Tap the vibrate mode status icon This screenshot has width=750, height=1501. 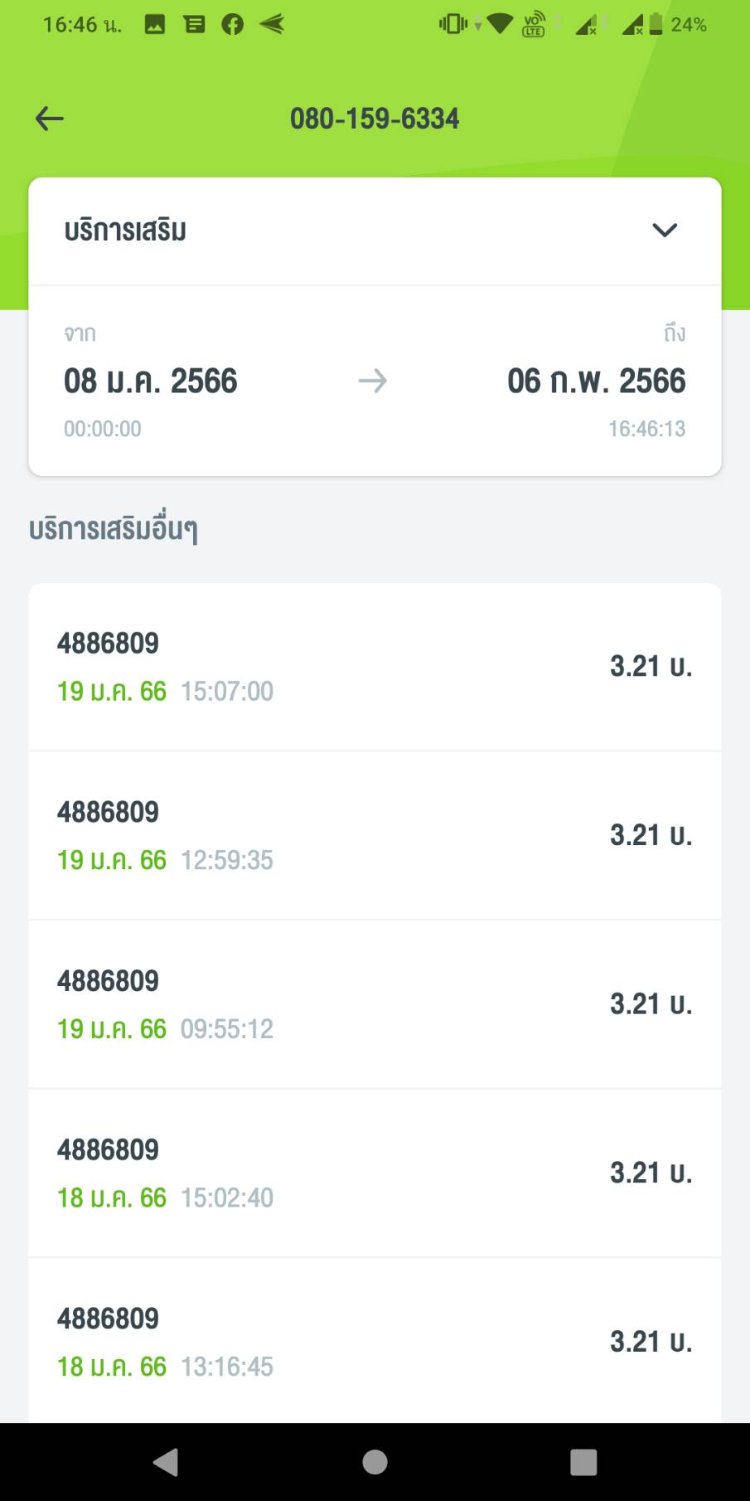(x=453, y=24)
